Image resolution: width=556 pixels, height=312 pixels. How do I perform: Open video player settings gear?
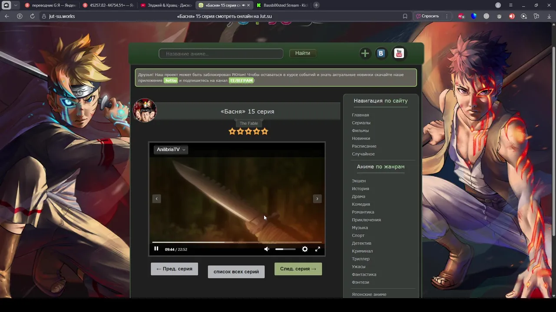305,249
